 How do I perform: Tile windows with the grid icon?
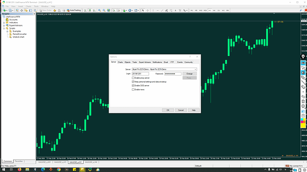109,10
